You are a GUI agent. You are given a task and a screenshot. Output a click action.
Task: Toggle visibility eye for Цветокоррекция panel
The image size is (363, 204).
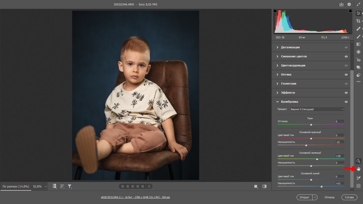346,65
